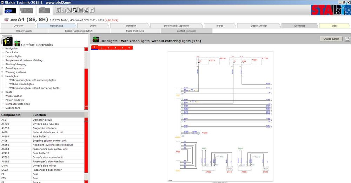Select Power windows tree item
The height and width of the screenshot is (183, 351).
tap(14, 100)
